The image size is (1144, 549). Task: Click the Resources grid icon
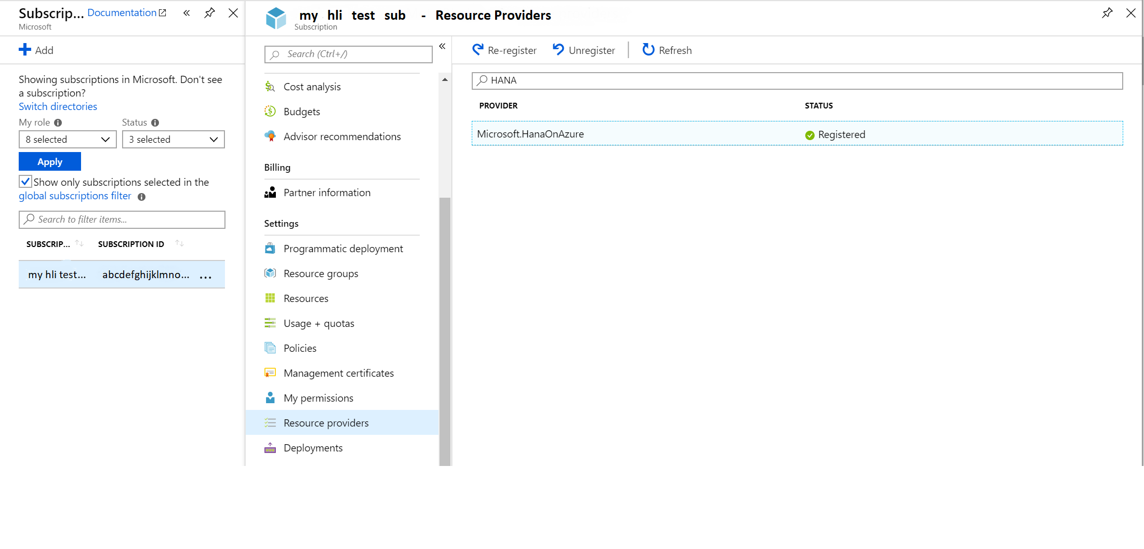[270, 298]
